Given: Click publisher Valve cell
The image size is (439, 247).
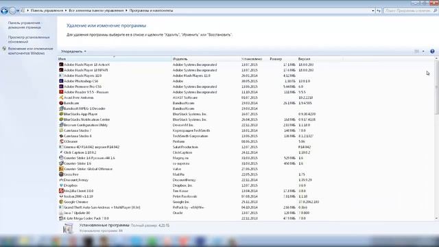Looking at the screenshot, I should 177,169.
